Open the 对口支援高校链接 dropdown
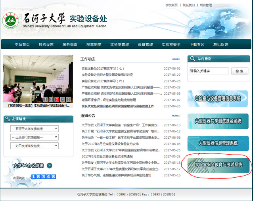Viewport: 253px width, 201px height. click(34, 146)
